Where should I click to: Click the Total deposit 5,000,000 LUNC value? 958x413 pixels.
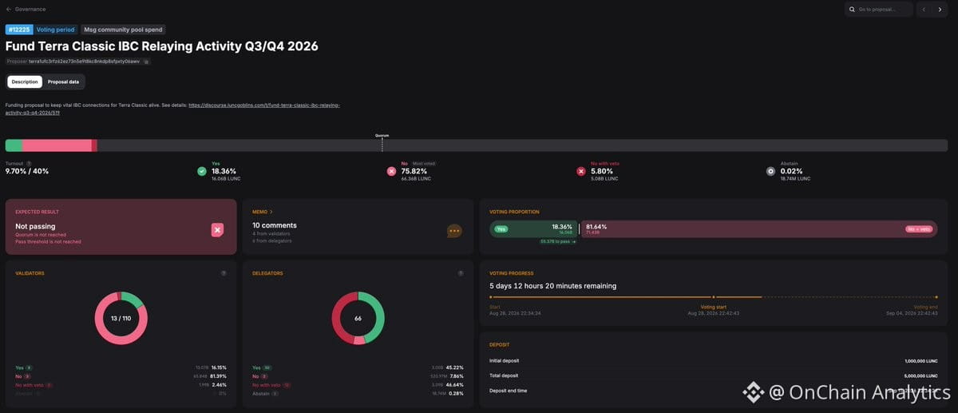[x=922, y=375]
